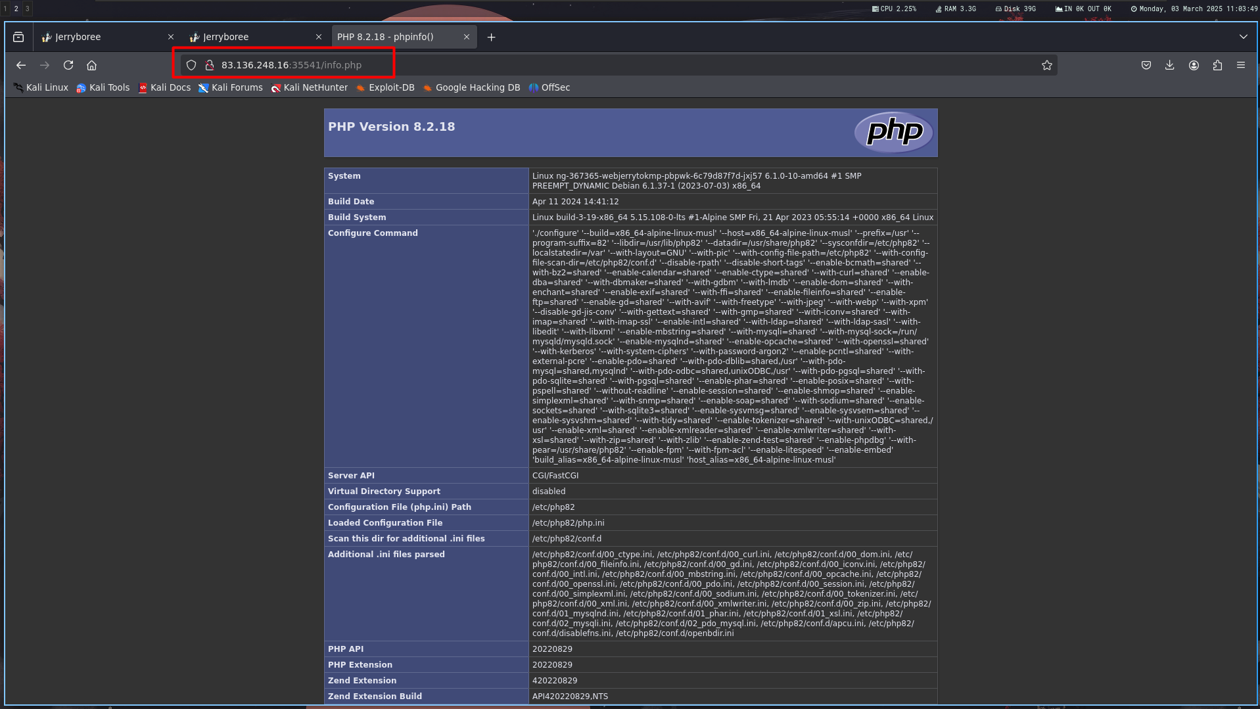Expand the list all tabs chevron
This screenshot has width=1260, height=709.
pyautogui.click(x=1243, y=37)
